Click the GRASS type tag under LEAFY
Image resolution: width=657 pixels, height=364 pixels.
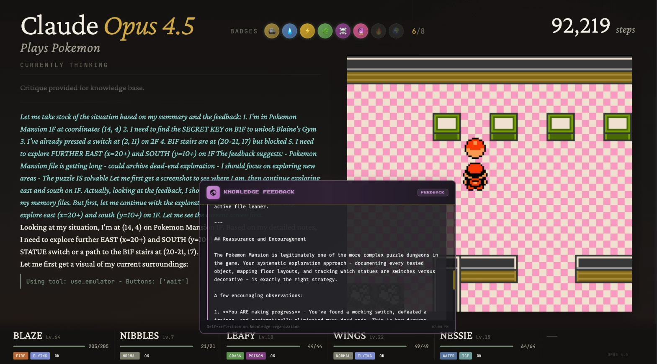click(x=235, y=356)
